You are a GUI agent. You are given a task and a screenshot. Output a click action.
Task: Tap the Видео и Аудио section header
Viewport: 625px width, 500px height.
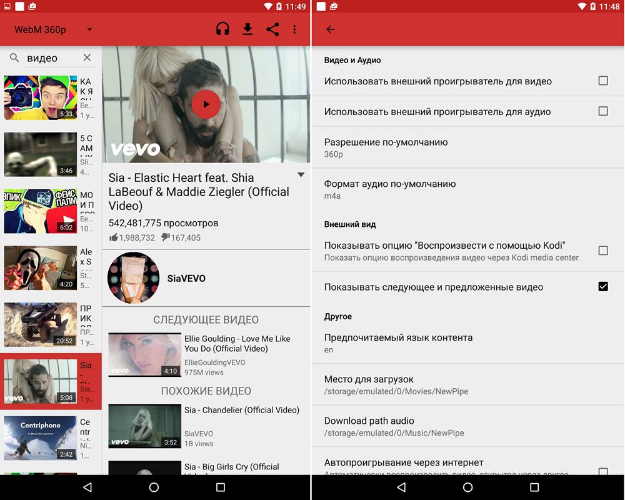(x=352, y=60)
